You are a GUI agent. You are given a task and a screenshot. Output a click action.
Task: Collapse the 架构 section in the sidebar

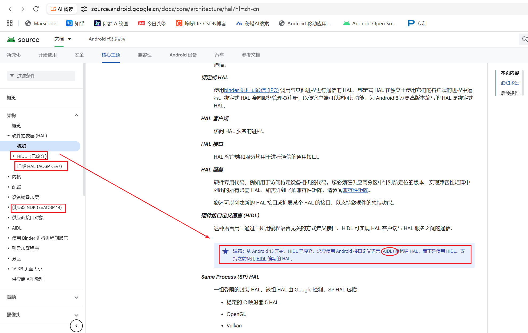77,115
